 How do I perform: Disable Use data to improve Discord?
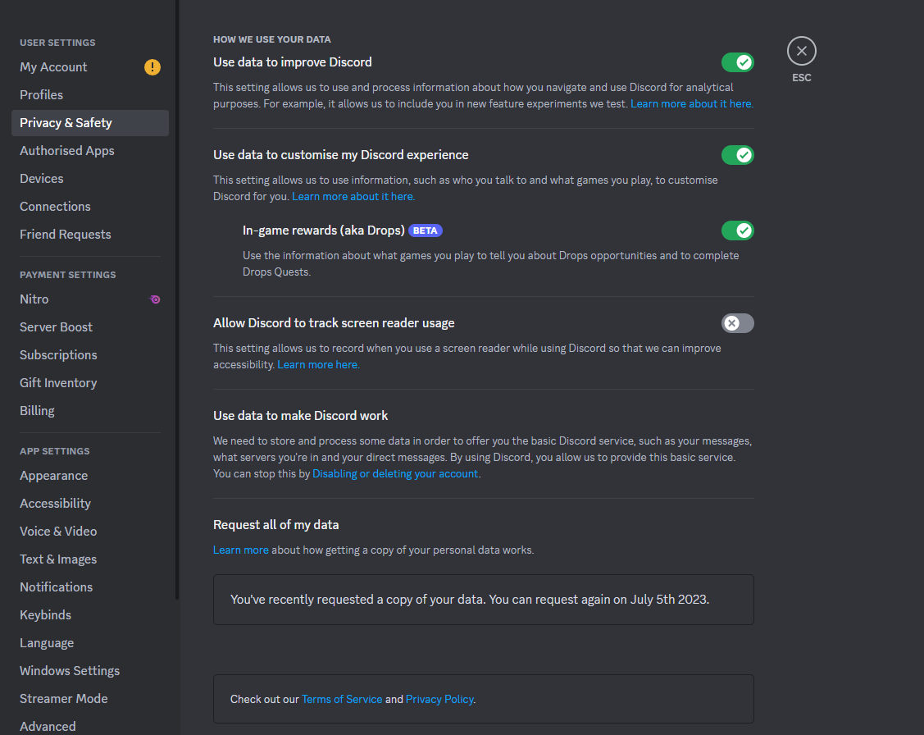click(737, 62)
